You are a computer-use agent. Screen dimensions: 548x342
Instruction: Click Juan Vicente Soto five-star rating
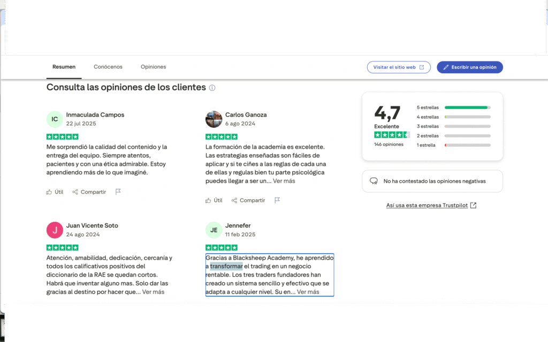[62, 248]
